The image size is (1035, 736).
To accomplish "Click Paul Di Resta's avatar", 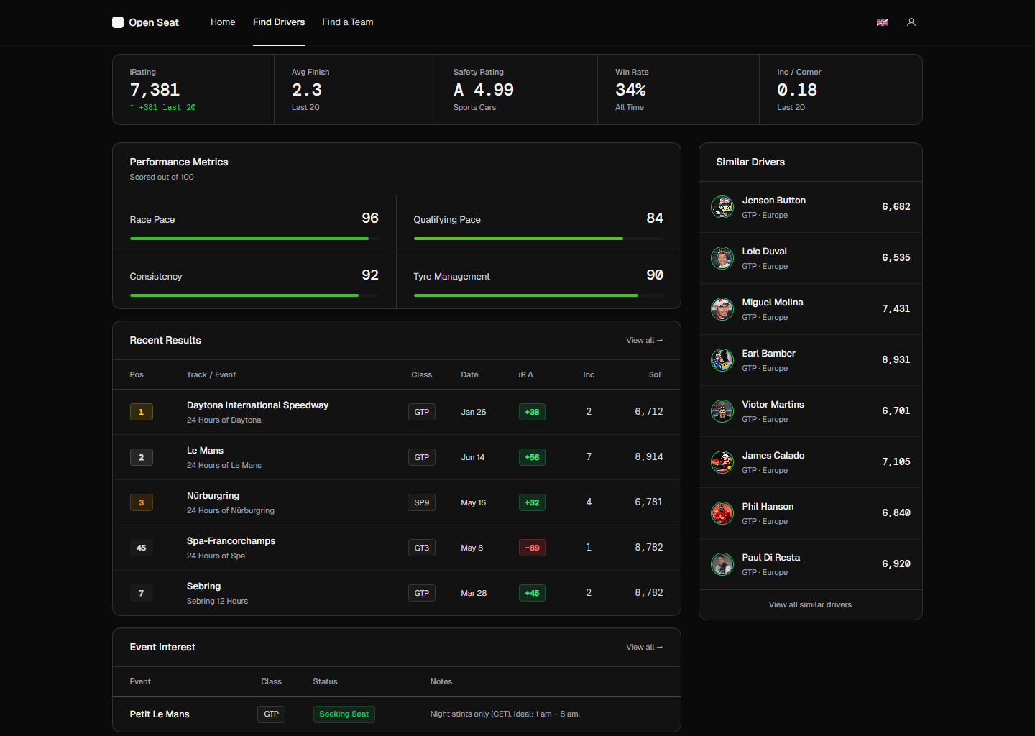I will point(722,564).
